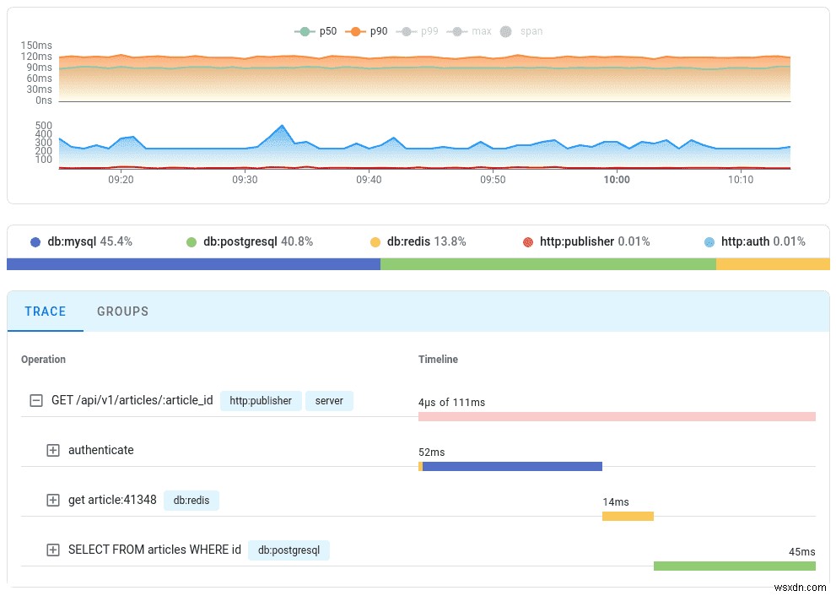Viewport: 836px width, 596px height.
Task: Click the db:postgresql tag on SELECT row
Action: click(x=289, y=550)
